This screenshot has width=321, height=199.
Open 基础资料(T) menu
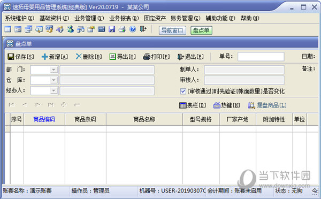click(x=54, y=18)
